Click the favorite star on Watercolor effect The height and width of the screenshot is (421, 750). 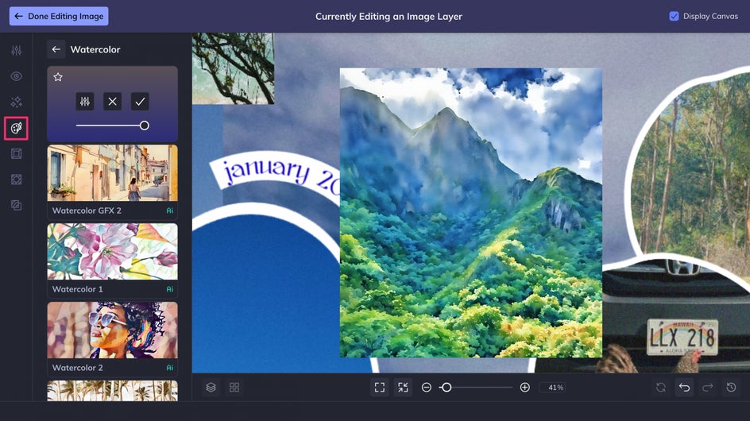pyautogui.click(x=58, y=76)
